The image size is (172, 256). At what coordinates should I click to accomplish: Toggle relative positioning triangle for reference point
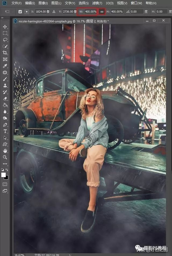tap(54, 12)
